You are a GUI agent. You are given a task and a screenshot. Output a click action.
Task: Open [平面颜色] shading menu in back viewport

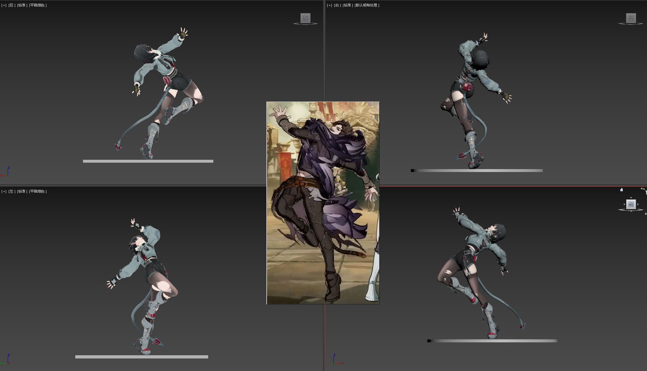[x=38, y=5]
